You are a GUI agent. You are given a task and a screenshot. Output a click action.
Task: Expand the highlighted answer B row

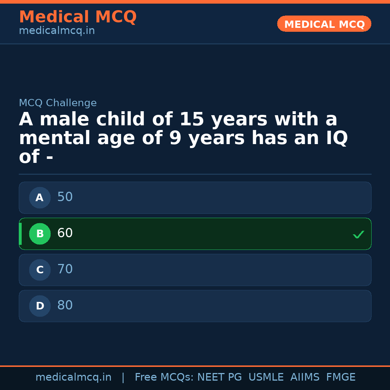pos(195,234)
